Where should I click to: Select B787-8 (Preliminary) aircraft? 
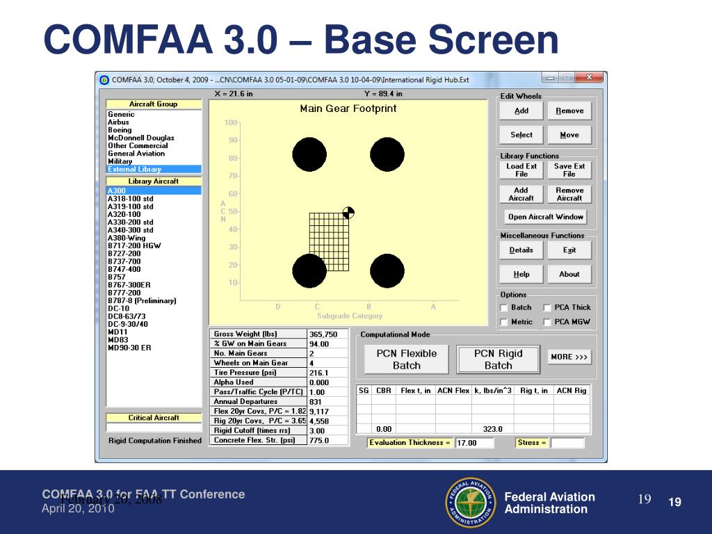(x=154, y=300)
